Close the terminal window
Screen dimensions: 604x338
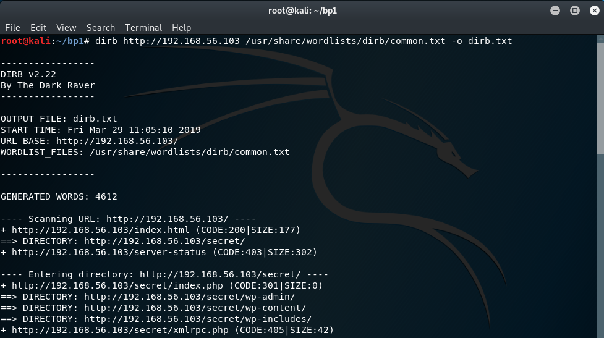click(594, 11)
